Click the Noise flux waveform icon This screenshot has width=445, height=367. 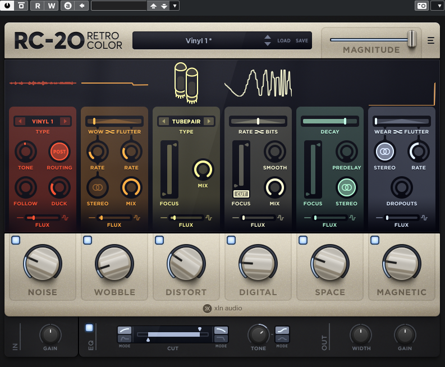[x=65, y=218]
